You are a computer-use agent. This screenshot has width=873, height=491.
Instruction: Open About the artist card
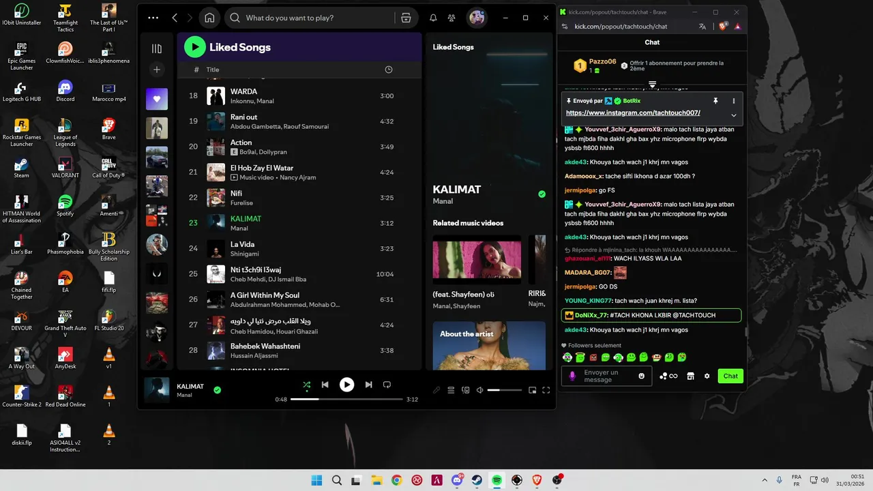(489, 345)
